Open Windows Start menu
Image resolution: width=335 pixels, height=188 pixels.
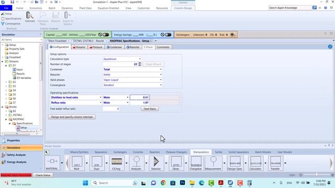click(x=85, y=183)
